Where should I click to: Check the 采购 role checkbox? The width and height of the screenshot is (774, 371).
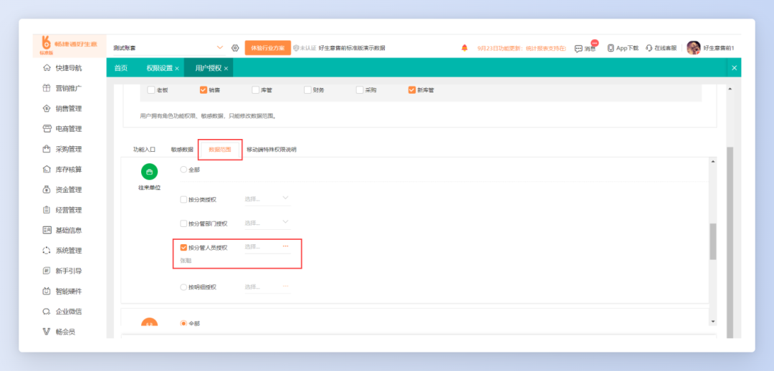click(359, 90)
